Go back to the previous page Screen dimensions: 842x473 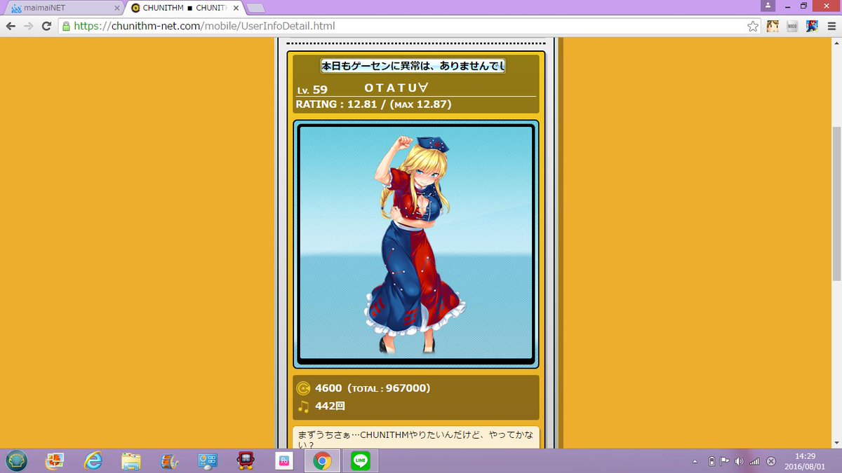click(x=11, y=26)
